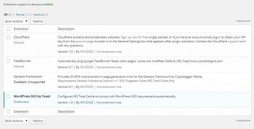Select the CloudFlare extension name

(21, 37)
